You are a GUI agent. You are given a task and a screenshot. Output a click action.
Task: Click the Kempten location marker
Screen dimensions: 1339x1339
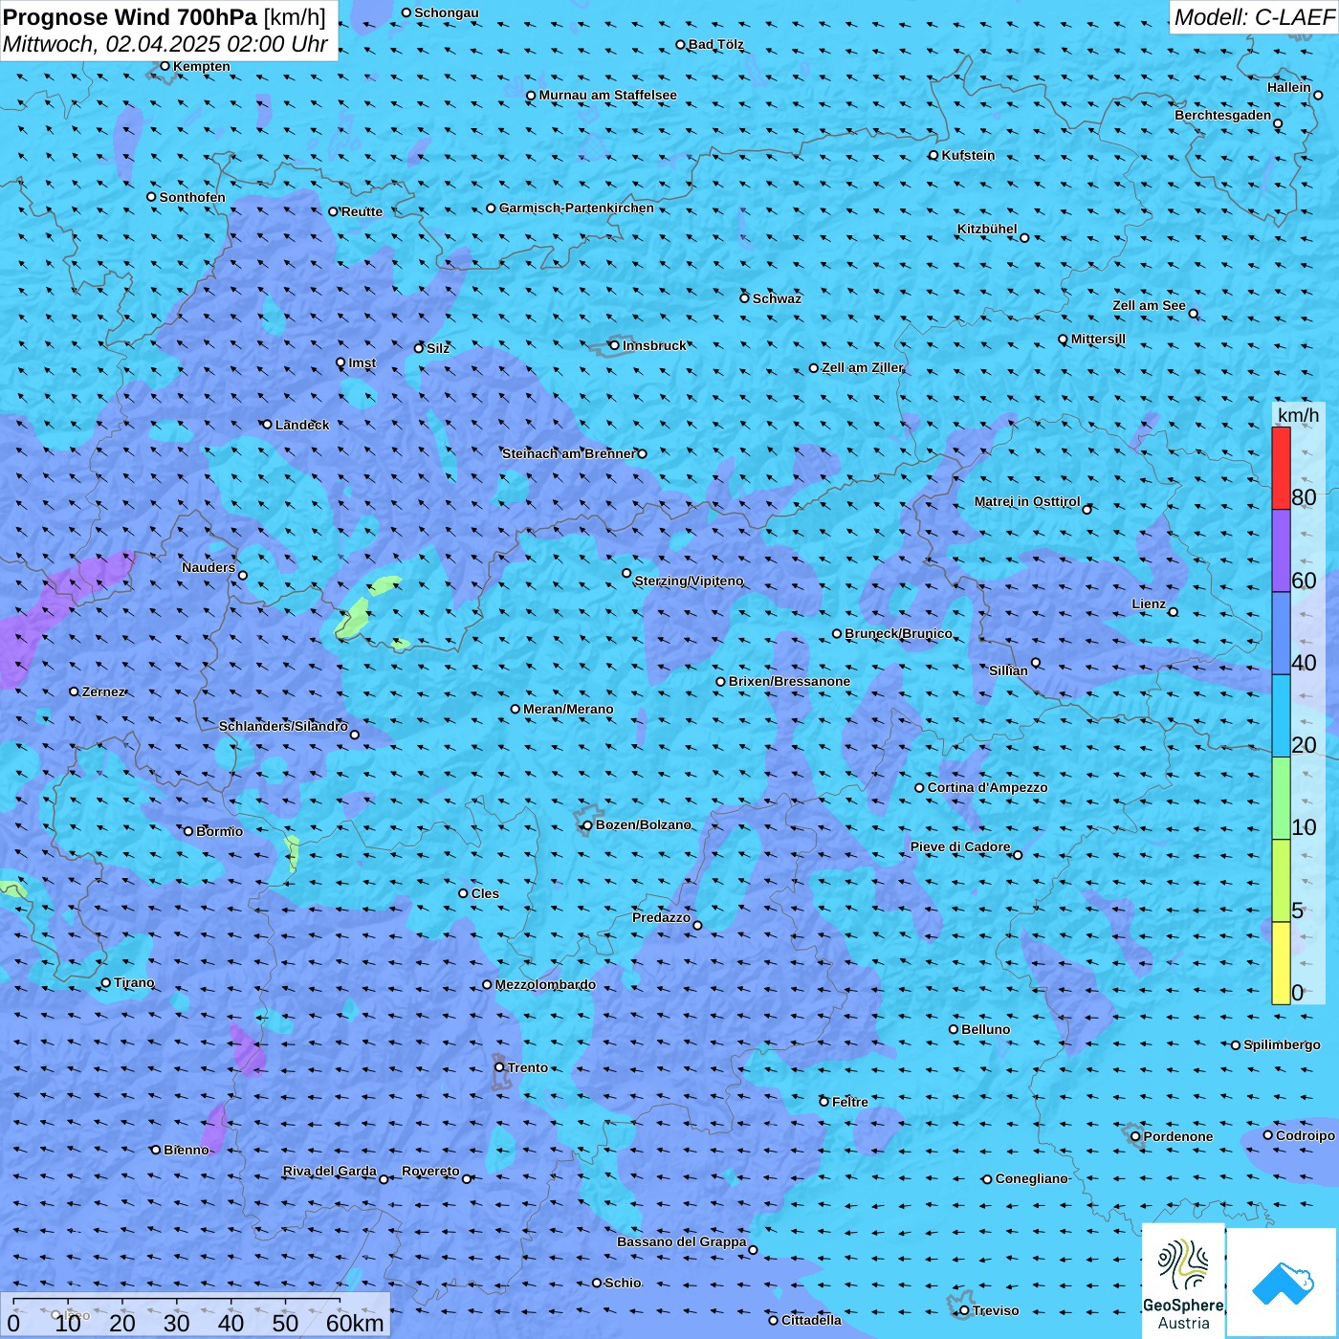pyautogui.click(x=165, y=66)
